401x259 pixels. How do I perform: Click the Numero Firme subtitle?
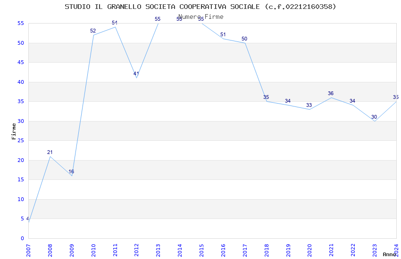pos(201,17)
